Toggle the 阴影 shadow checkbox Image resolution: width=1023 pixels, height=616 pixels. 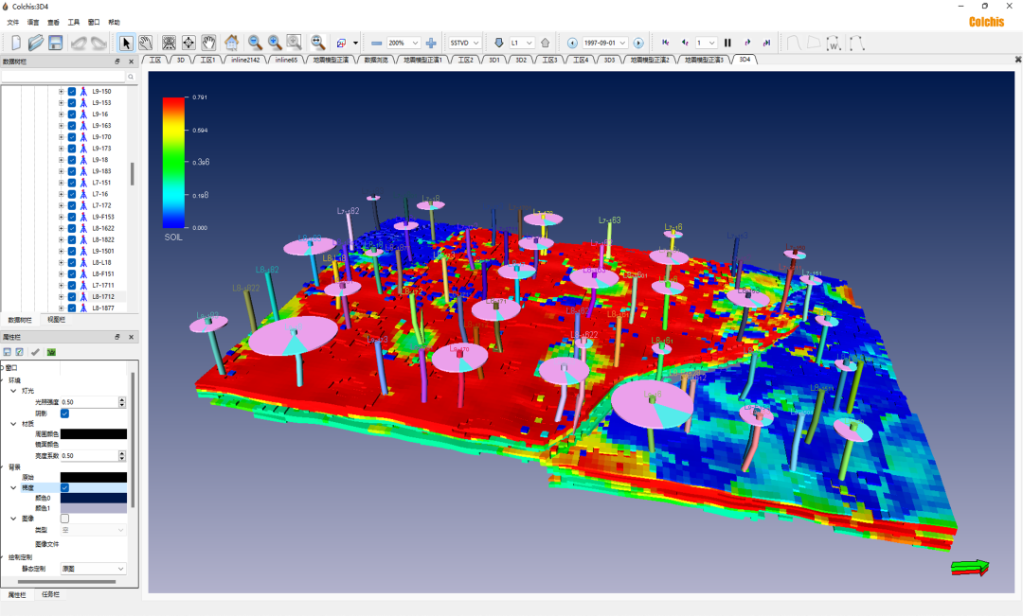tap(65, 414)
